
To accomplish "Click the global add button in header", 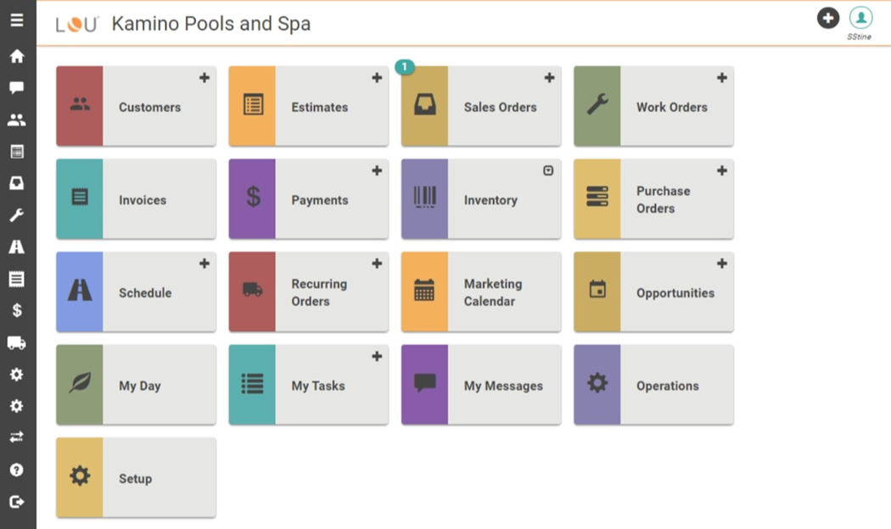I will point(828,18).
